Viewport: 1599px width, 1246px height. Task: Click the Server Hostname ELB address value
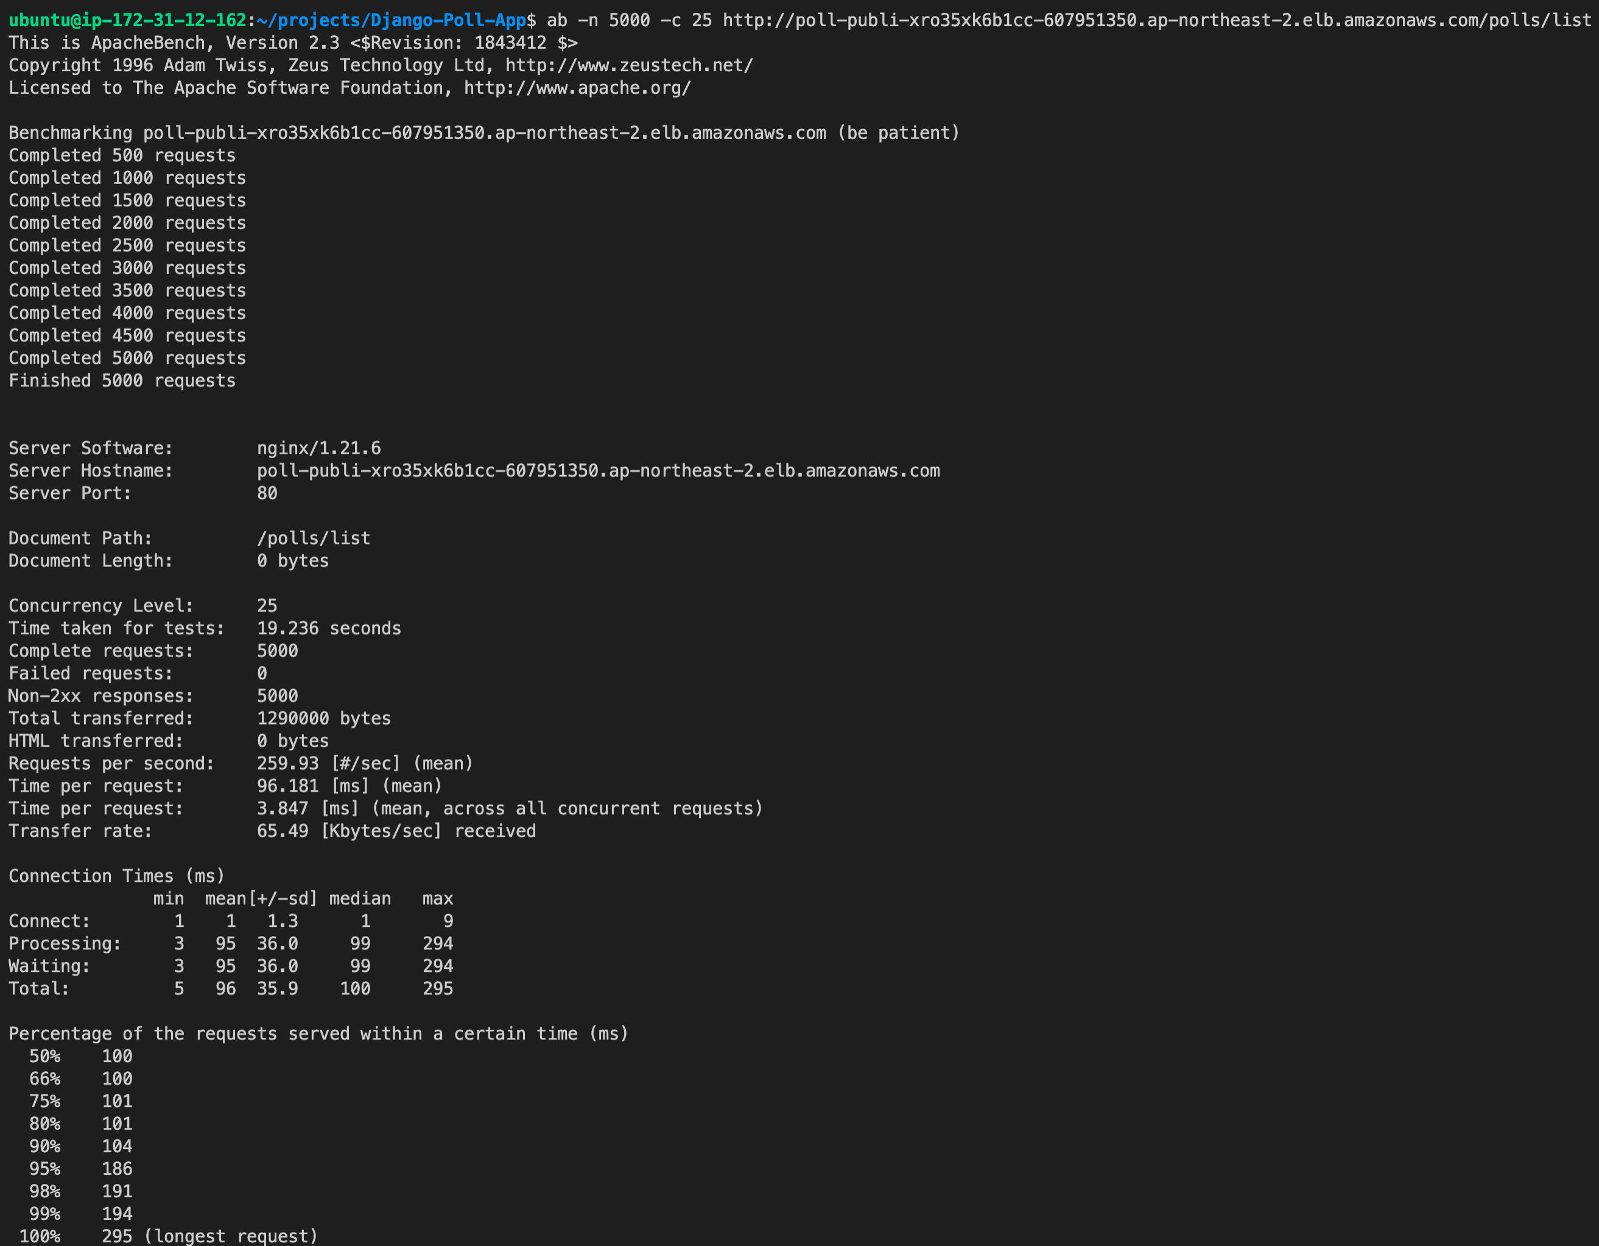click(x=597, y=471)
